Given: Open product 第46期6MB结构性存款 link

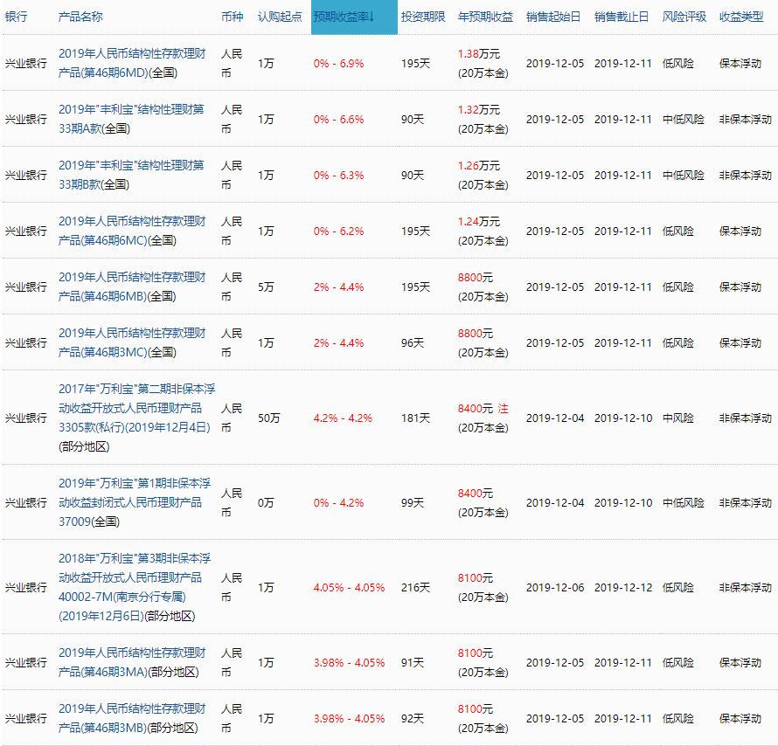Looking at the screenshot, I should pyautogui.click(x=132, y=287).
